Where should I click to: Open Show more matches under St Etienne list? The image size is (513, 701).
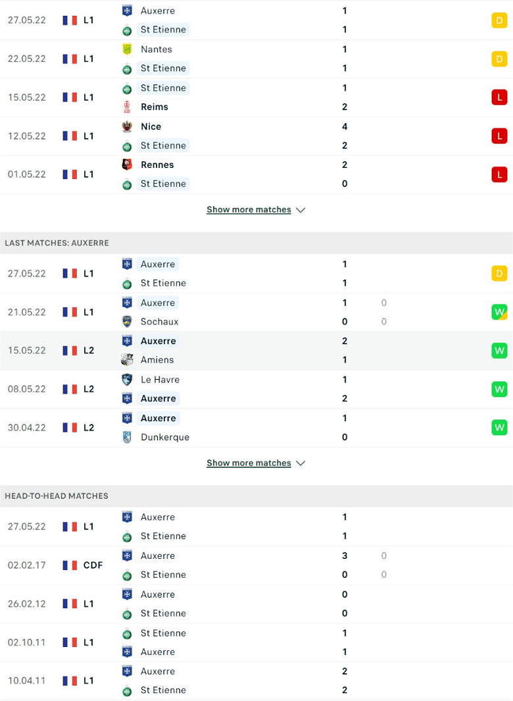pyautogui.click(x=249, y=210)
